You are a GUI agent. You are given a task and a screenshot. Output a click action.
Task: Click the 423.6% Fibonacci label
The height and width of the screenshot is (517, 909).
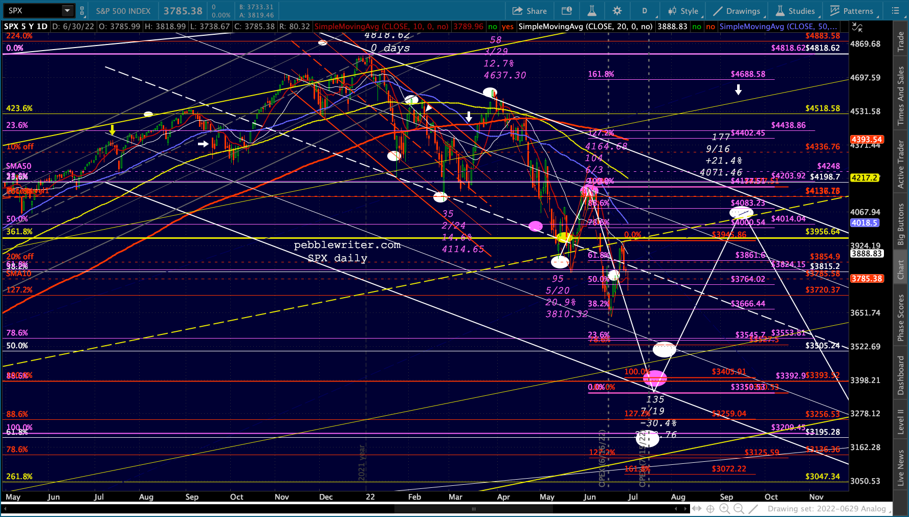pyautogui.click(x=19, y=108)
